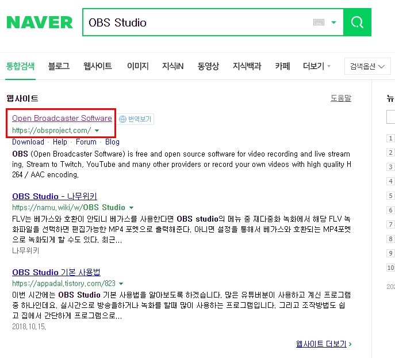Click the Download sublink
The height and width of the screenshot is (358, 395).
(28, 142)
